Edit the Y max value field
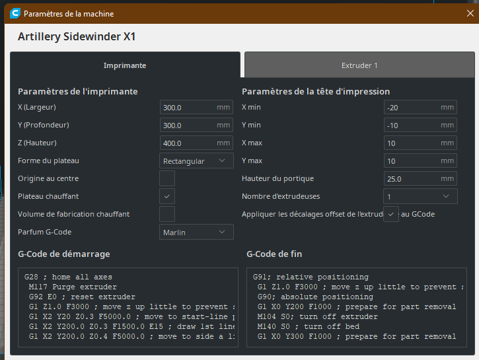 pyautogui.click(x=420, y=161)
